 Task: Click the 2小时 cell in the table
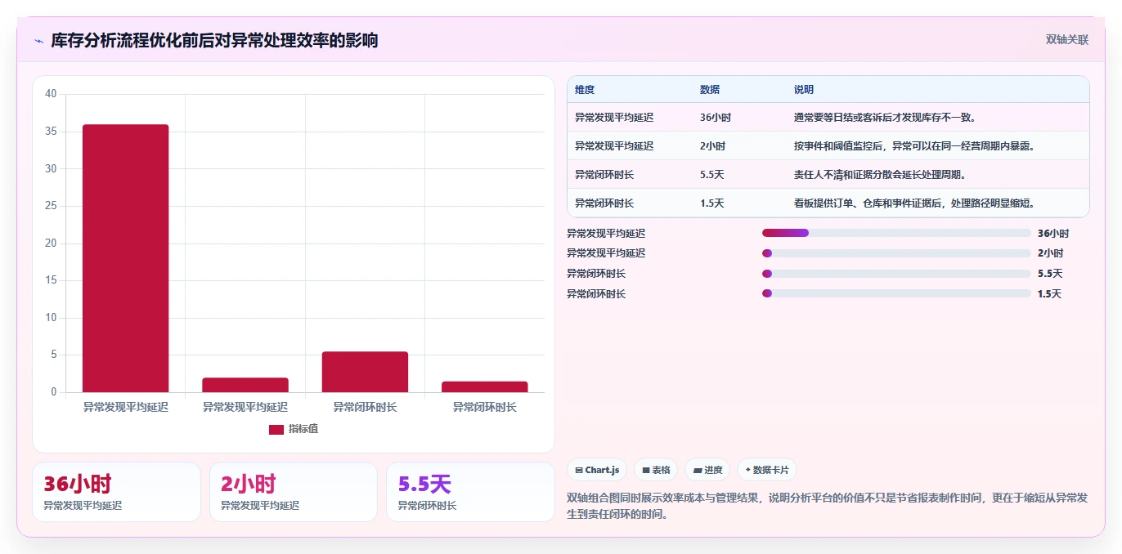click(x=712, y=146)
